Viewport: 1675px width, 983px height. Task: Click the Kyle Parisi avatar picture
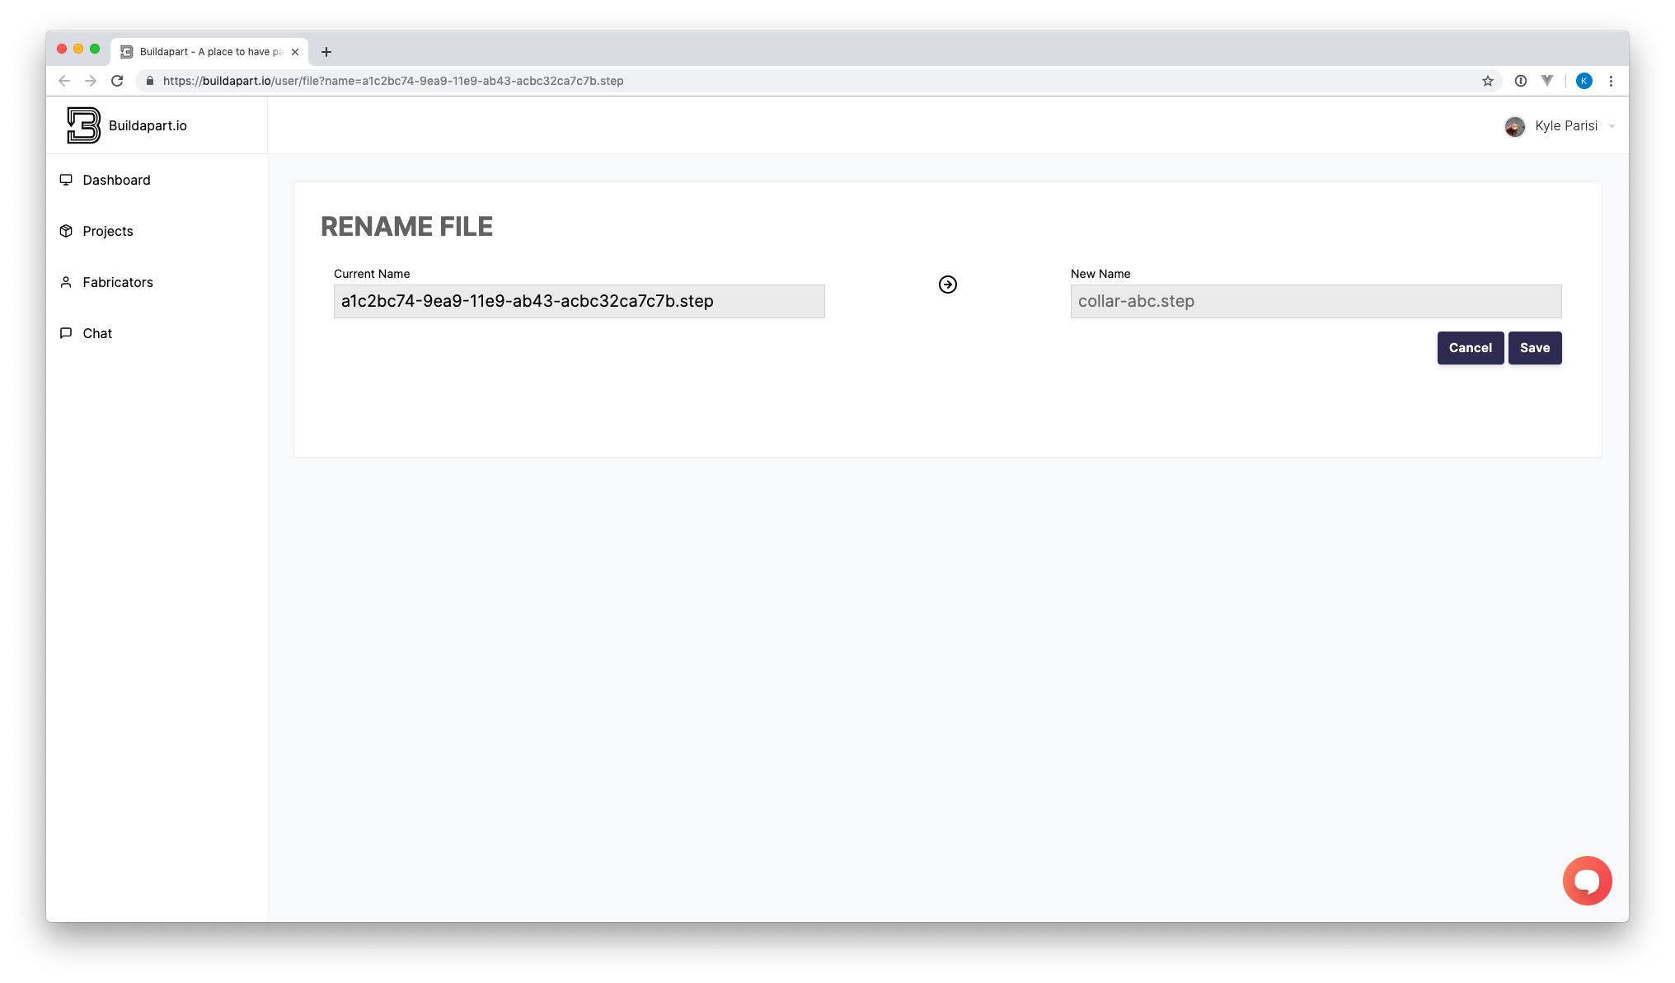(1514, 126)
